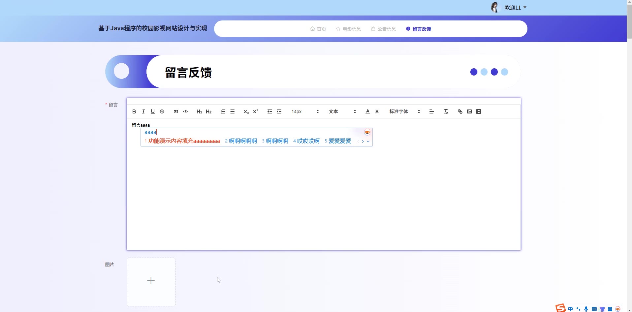This screenshot has width=632, height=312.
Task: Expand the 欢迎11 user menu
Action: (x=515, y=8)
